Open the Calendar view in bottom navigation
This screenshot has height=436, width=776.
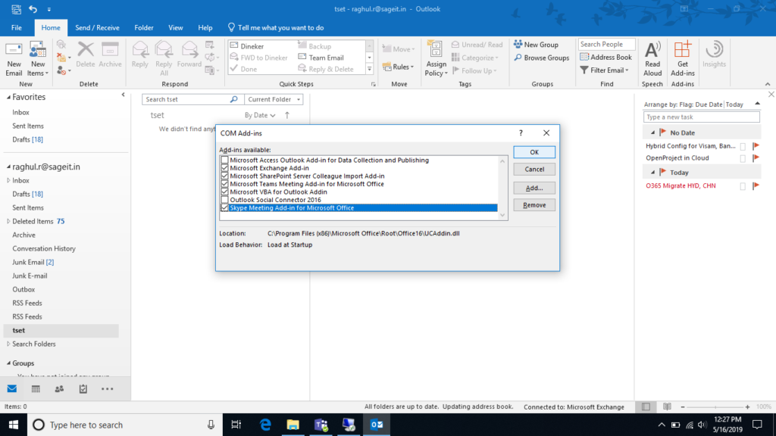(x=36, y=389)
